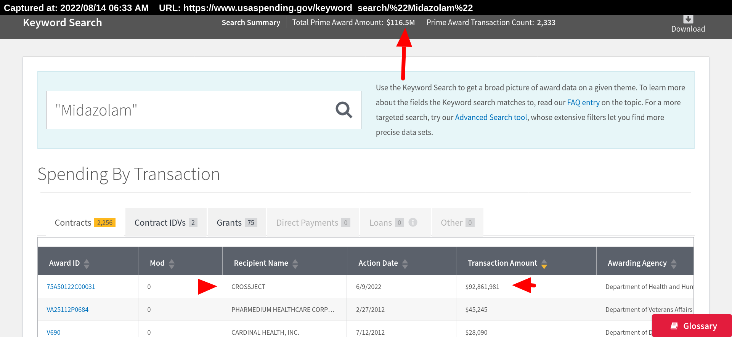This screenshot has width=732, height=337.
Task: Sort by Award ID arrows
Action: coord(87,264)
